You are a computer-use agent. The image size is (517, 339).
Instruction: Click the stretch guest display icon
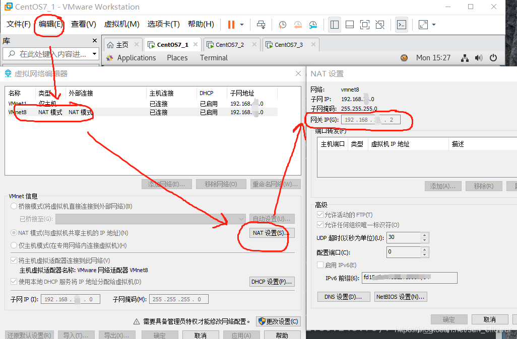423,25
